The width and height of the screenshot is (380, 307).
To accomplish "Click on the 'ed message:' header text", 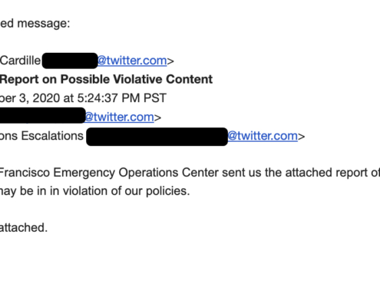I will coord(35,24).
